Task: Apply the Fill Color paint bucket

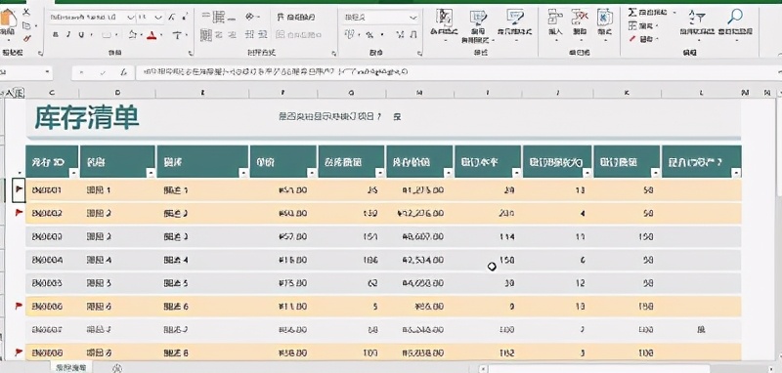Action: tap(132, 35)
